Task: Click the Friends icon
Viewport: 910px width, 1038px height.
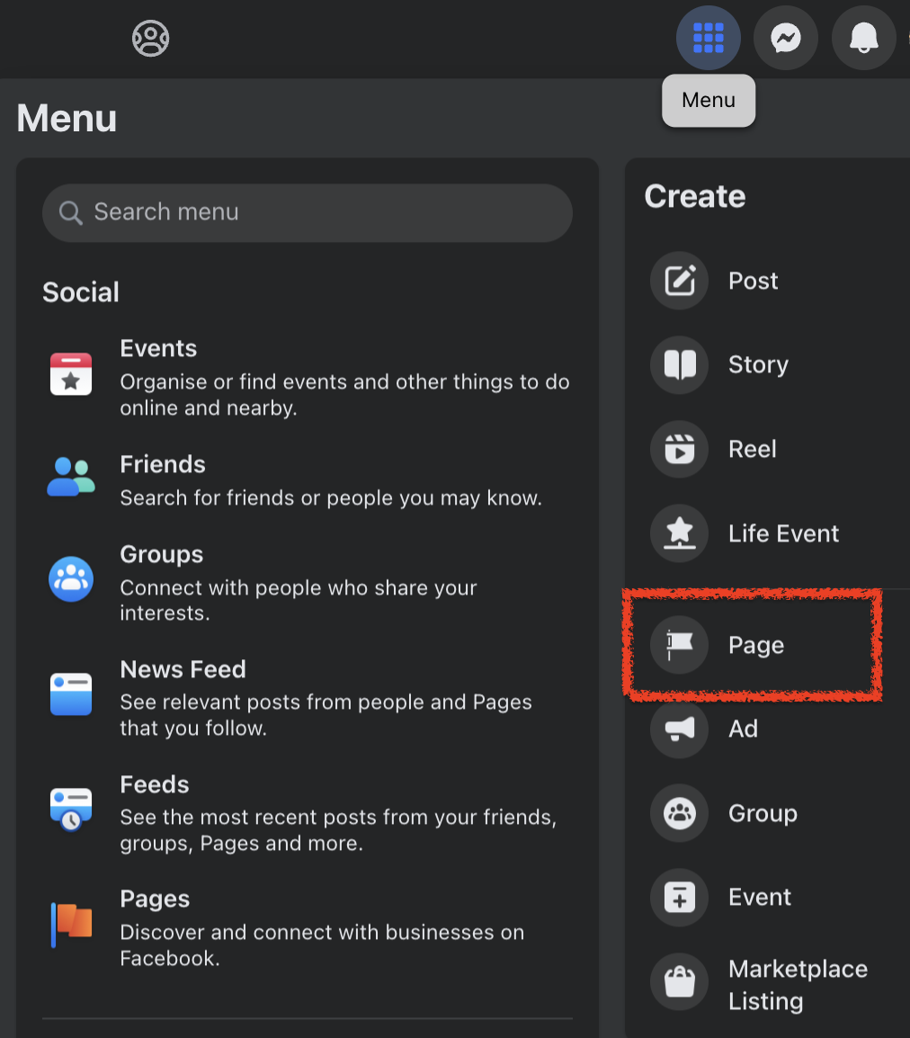Action: point(70,478)
